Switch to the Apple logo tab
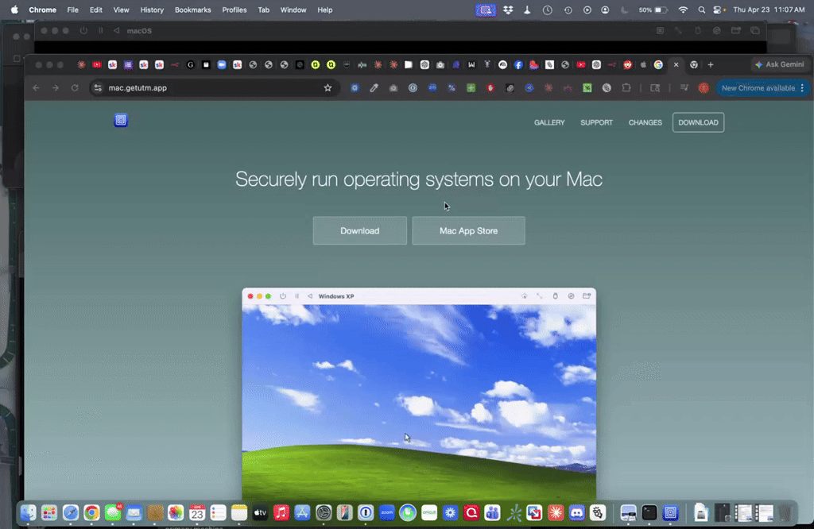This screenshot has height=529, width=814. 643,65
